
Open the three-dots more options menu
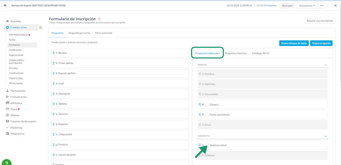point(322,5)
